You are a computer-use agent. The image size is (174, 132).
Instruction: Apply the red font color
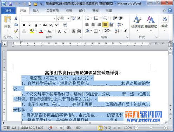point(41,31)
